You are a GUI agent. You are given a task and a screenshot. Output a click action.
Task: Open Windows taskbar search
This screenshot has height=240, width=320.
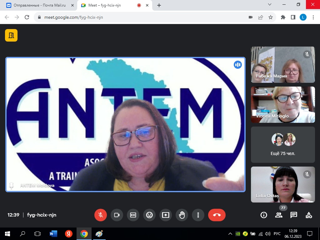tap(22, 234)
